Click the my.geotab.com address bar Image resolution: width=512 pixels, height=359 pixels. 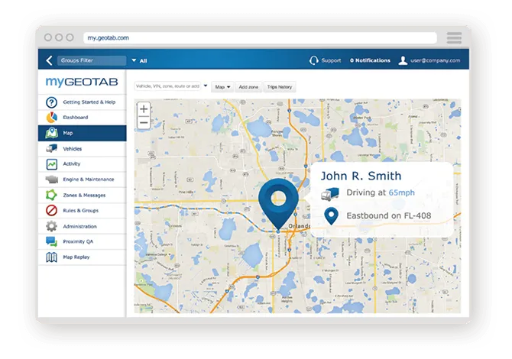point(260,38)
